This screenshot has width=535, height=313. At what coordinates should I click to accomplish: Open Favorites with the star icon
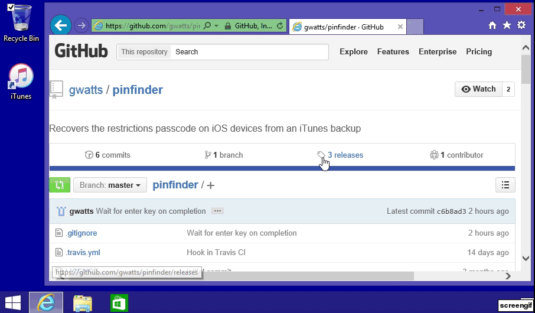507,25
